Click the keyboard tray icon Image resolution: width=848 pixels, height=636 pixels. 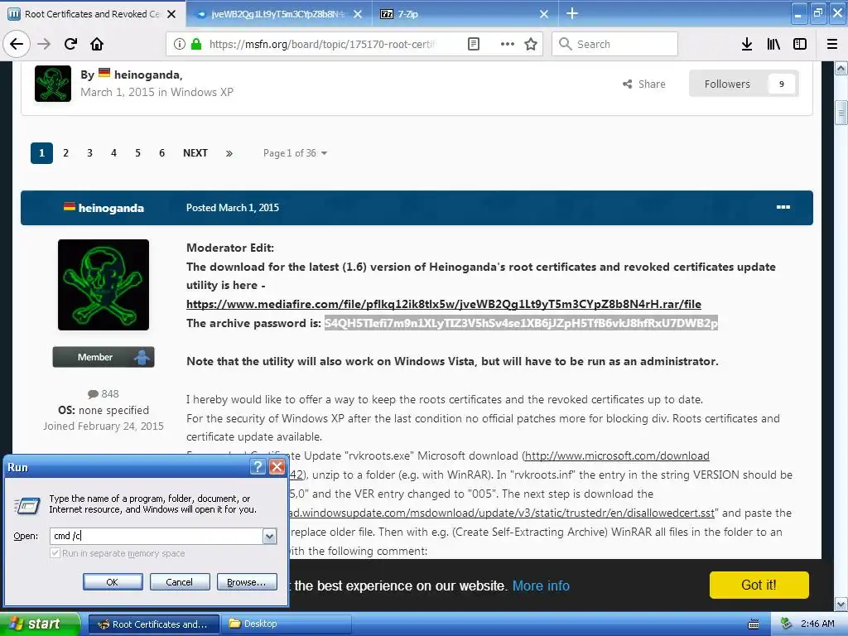(754, 624)
